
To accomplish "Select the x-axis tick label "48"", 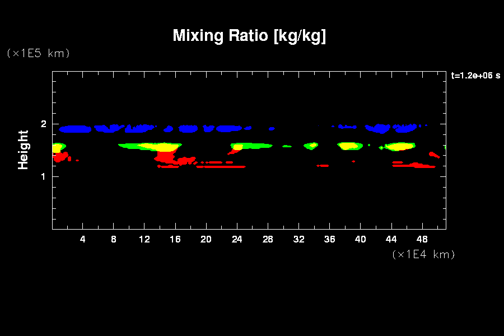I will coord(422,239).
